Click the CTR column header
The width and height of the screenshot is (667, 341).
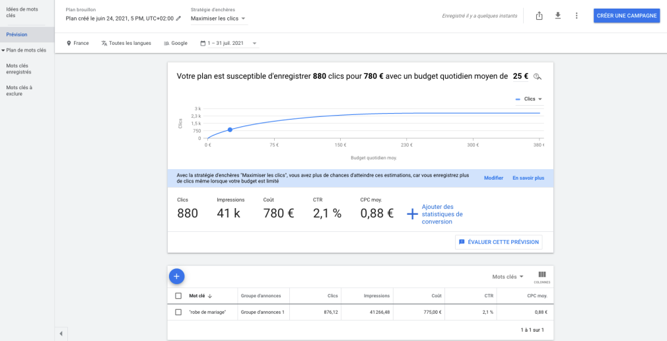coord(489,296)
